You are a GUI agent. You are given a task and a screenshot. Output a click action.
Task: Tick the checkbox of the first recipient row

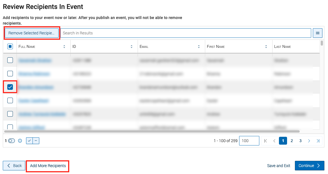coord(10,60)
